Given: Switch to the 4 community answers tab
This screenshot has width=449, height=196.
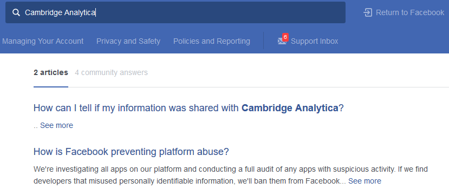Looking at the screenshot, I should pyautogui.click(x=111, y=72).
